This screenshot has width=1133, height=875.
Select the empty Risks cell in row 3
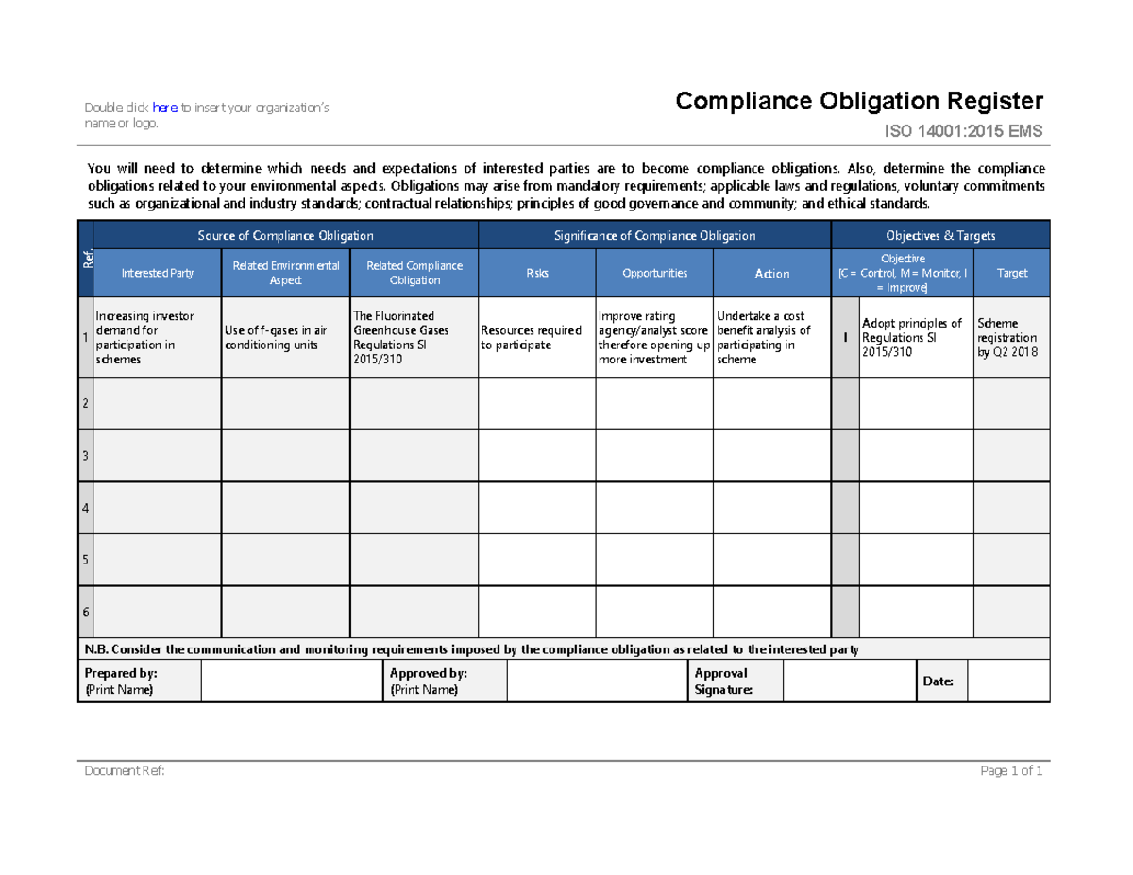(x=535, y=455)
